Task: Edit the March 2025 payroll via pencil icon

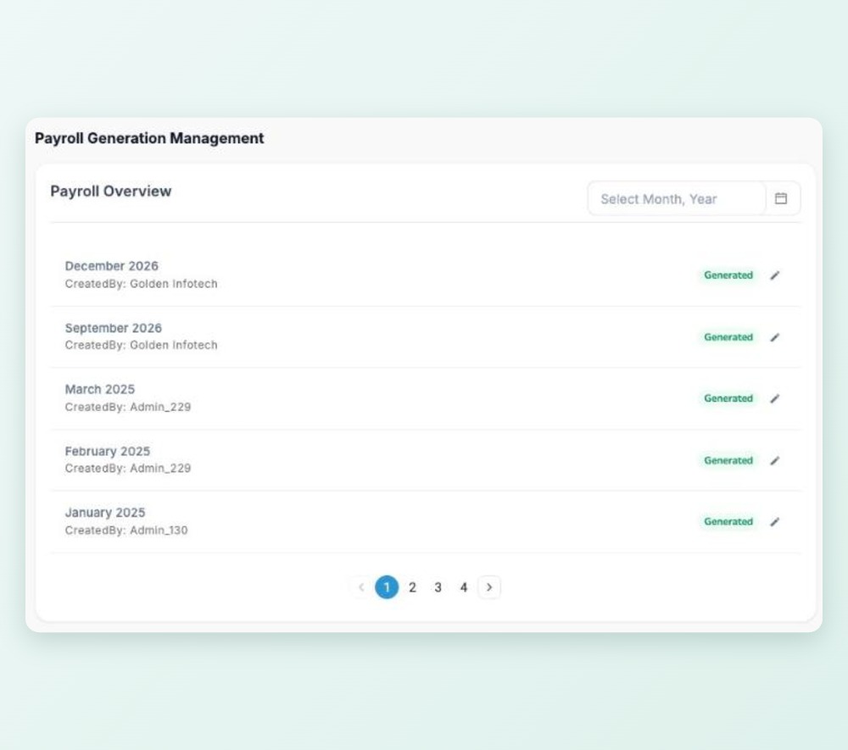Action: pos(774,399)
